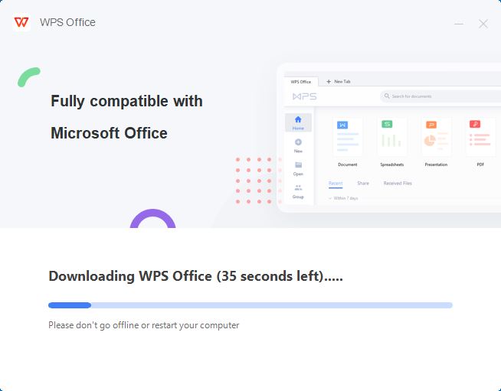Click the Search for documents field
Screen dimensions: 501x391
click(x=441, y=96)
